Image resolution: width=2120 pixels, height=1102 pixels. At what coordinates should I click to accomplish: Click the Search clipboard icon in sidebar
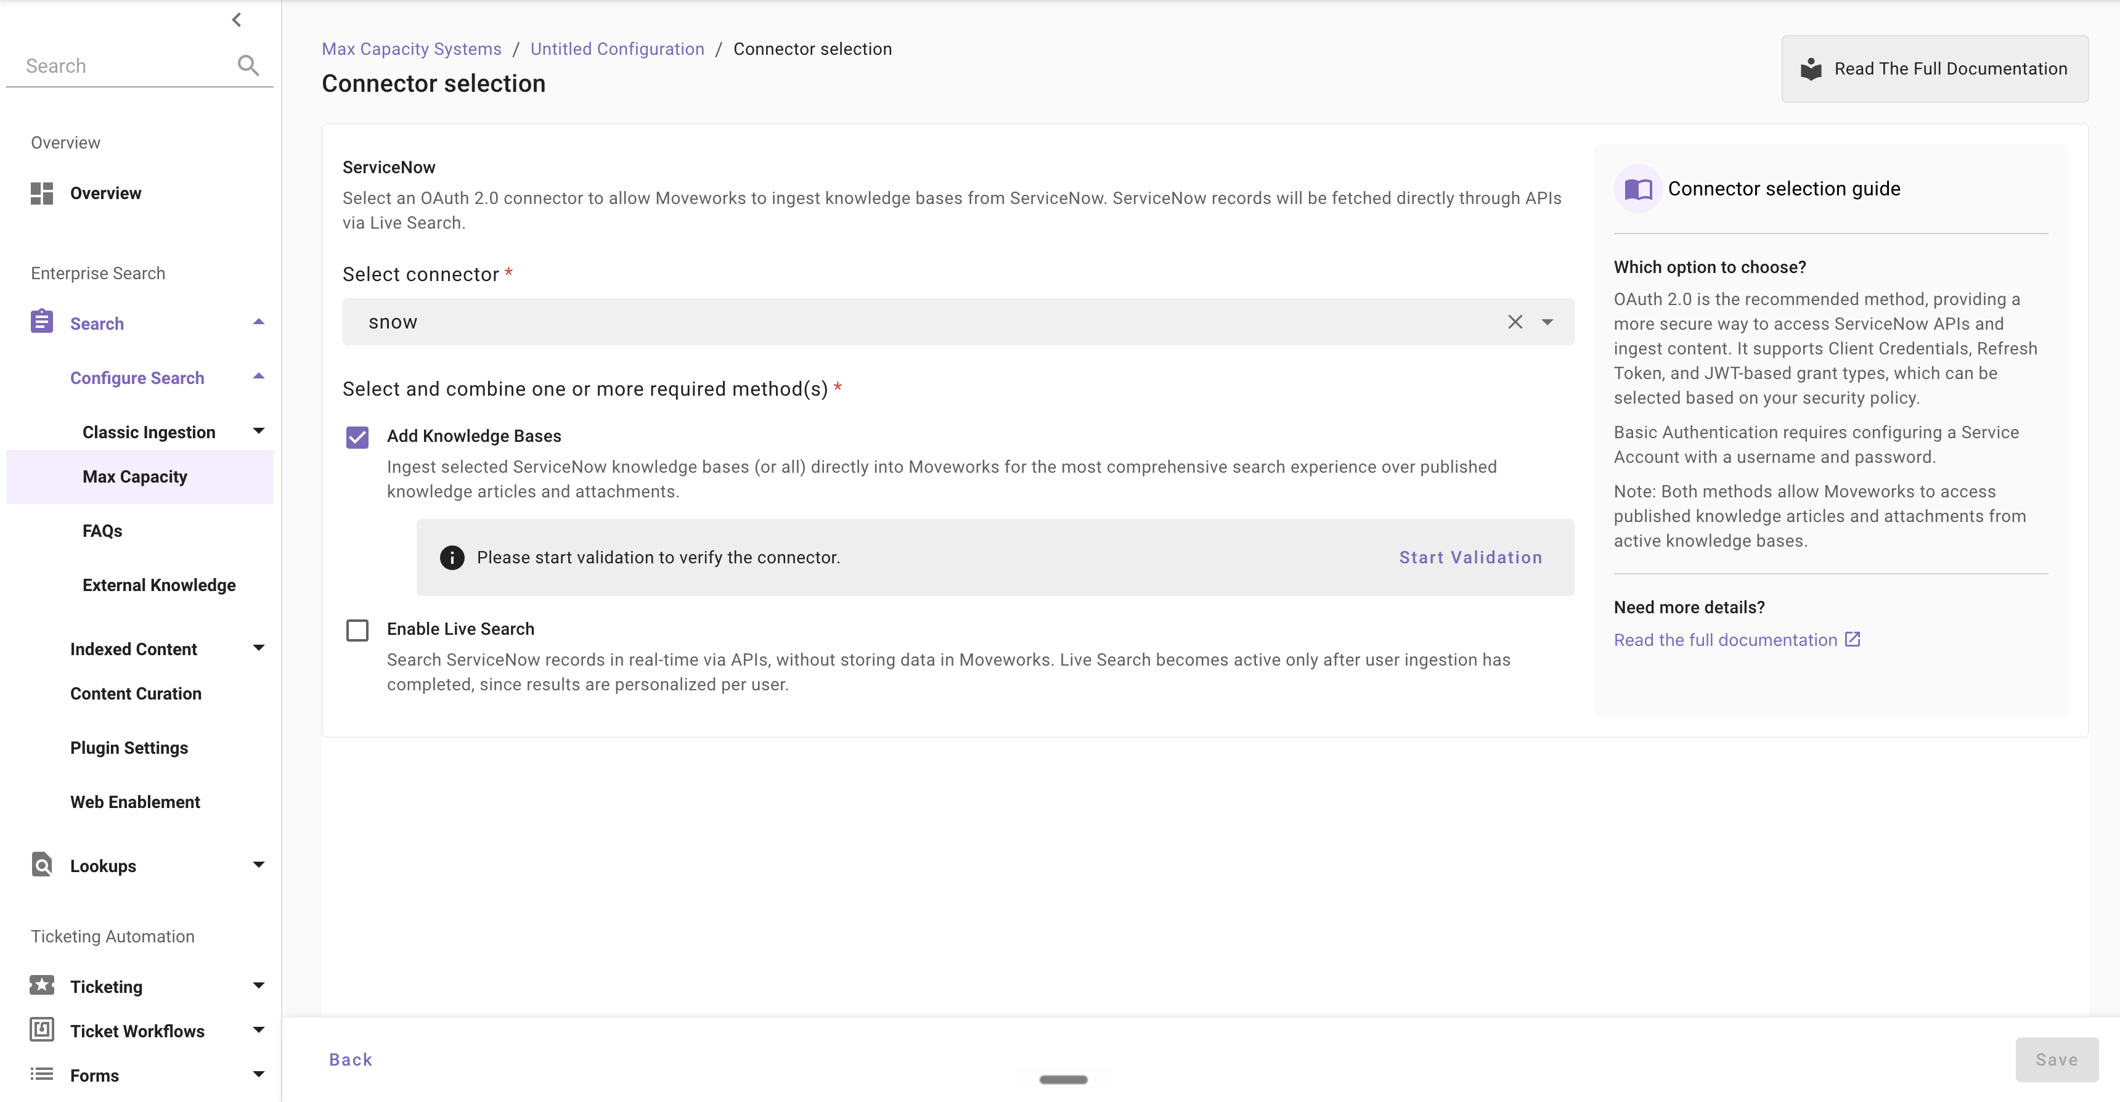point(42,322)
